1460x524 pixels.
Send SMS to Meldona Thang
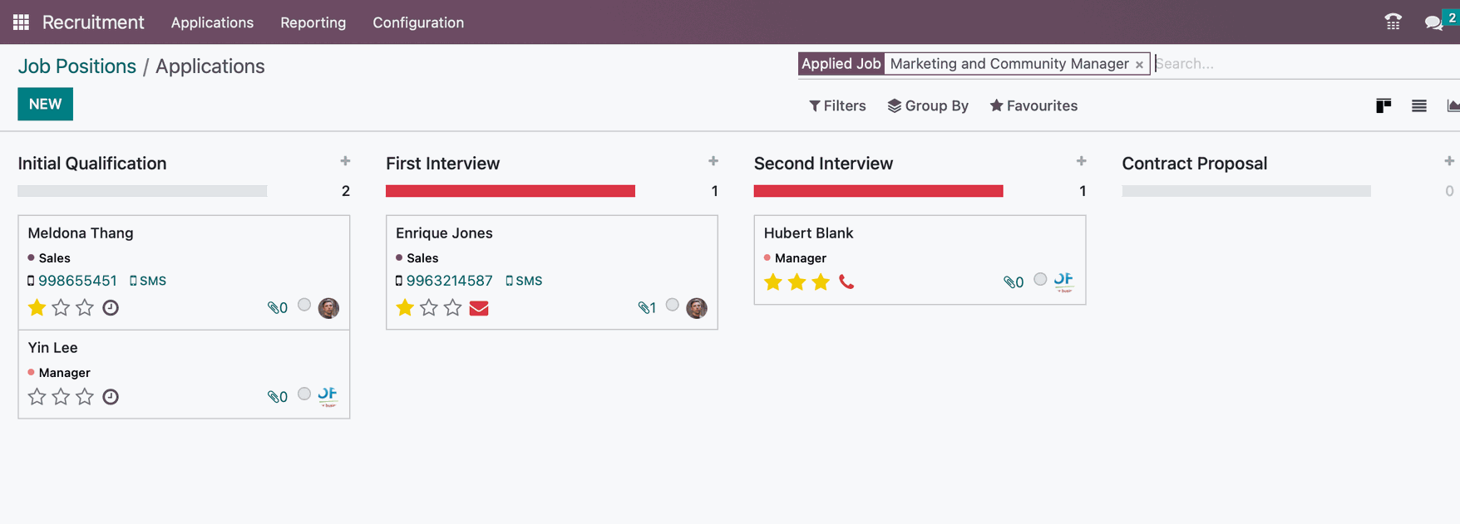tap(148, 281)
